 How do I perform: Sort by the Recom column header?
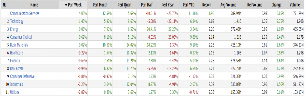(207, 5)
